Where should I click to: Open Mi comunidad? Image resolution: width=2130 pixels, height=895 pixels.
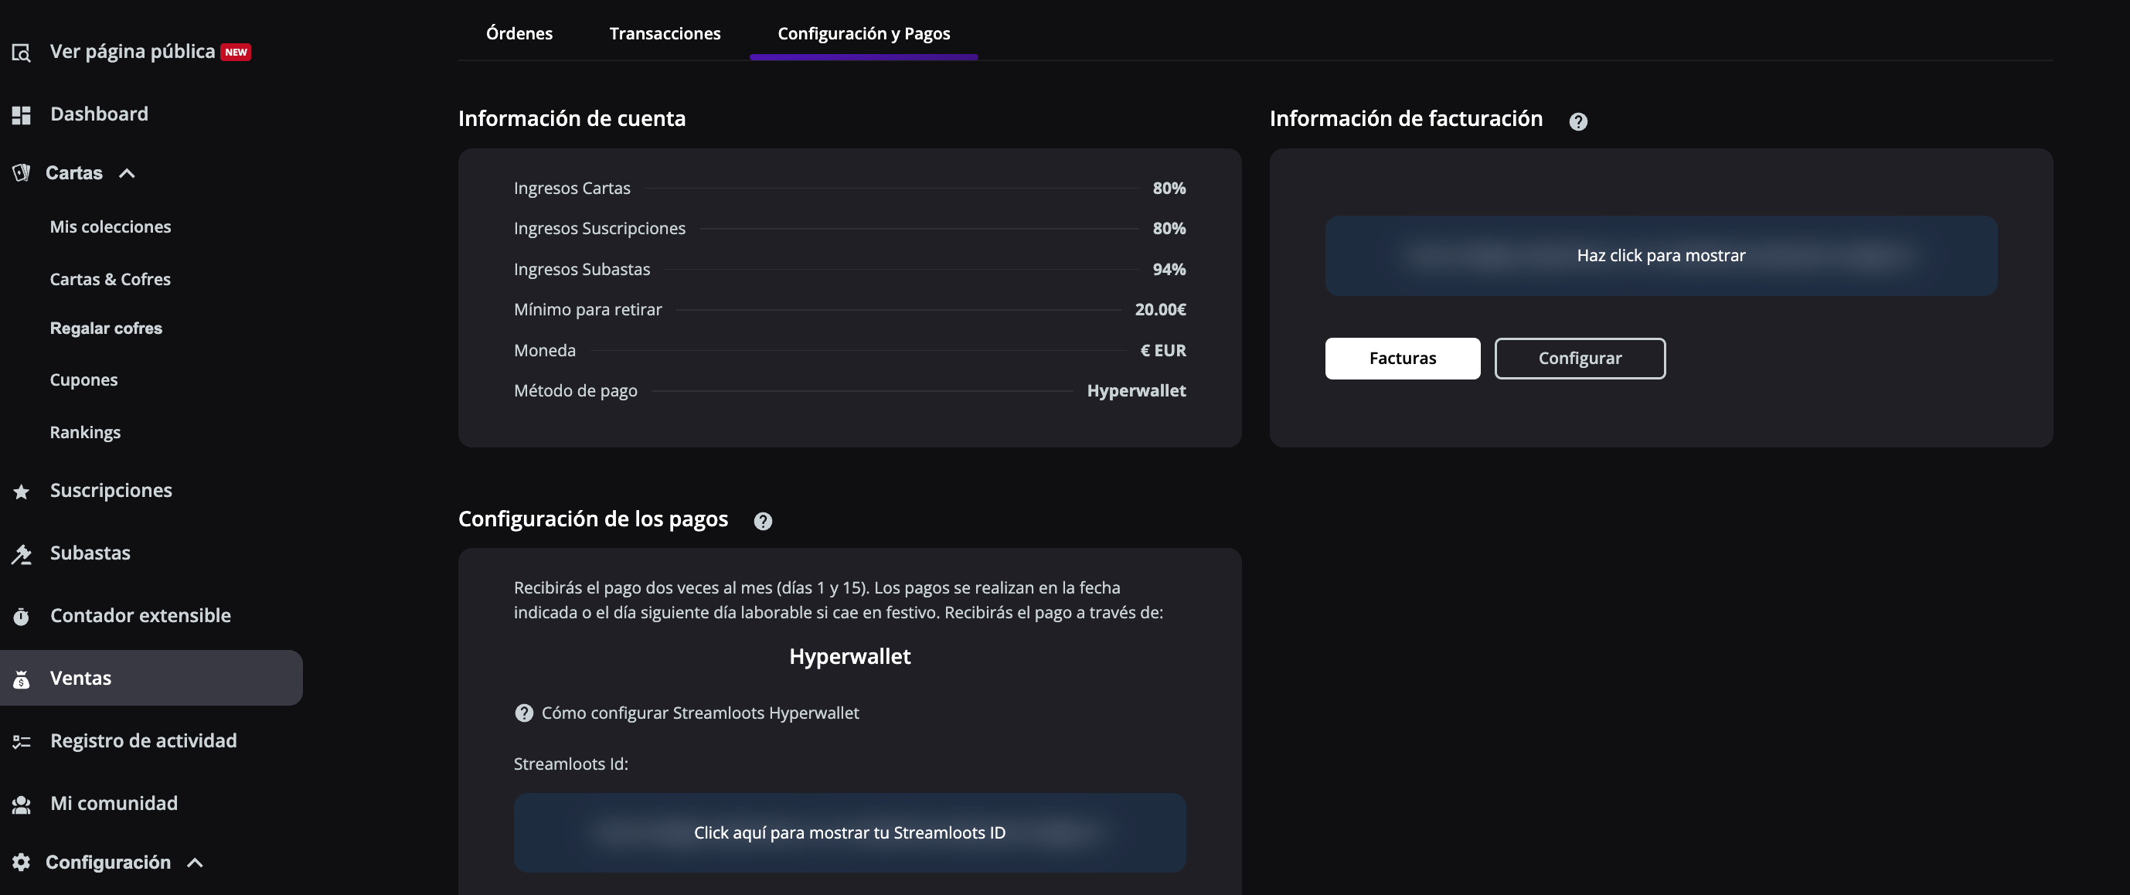114,804
